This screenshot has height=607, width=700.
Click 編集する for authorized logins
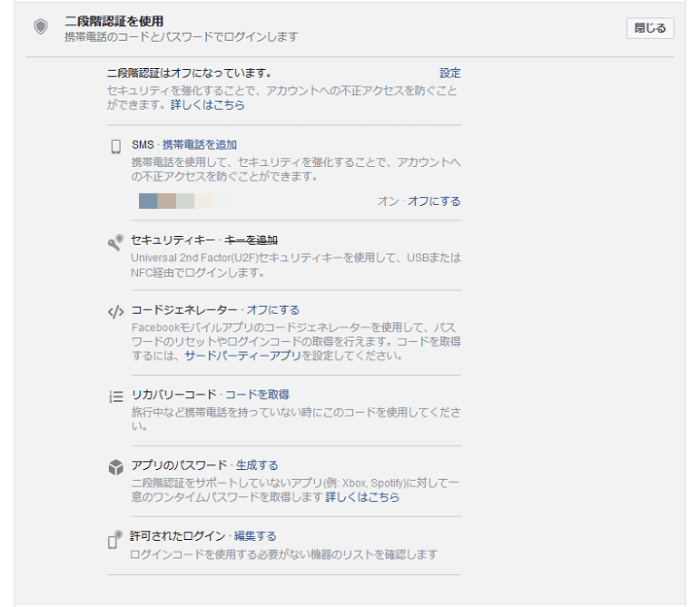(256, 536)
